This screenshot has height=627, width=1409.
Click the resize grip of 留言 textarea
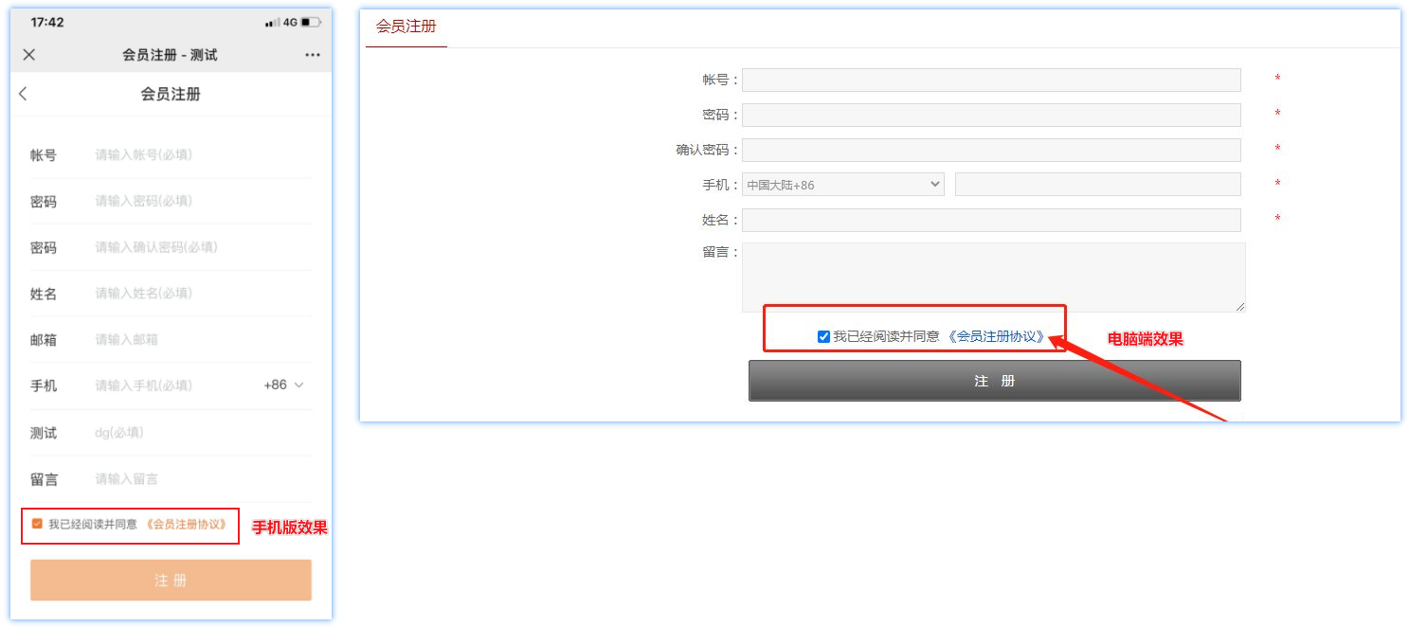[1239, 306]
